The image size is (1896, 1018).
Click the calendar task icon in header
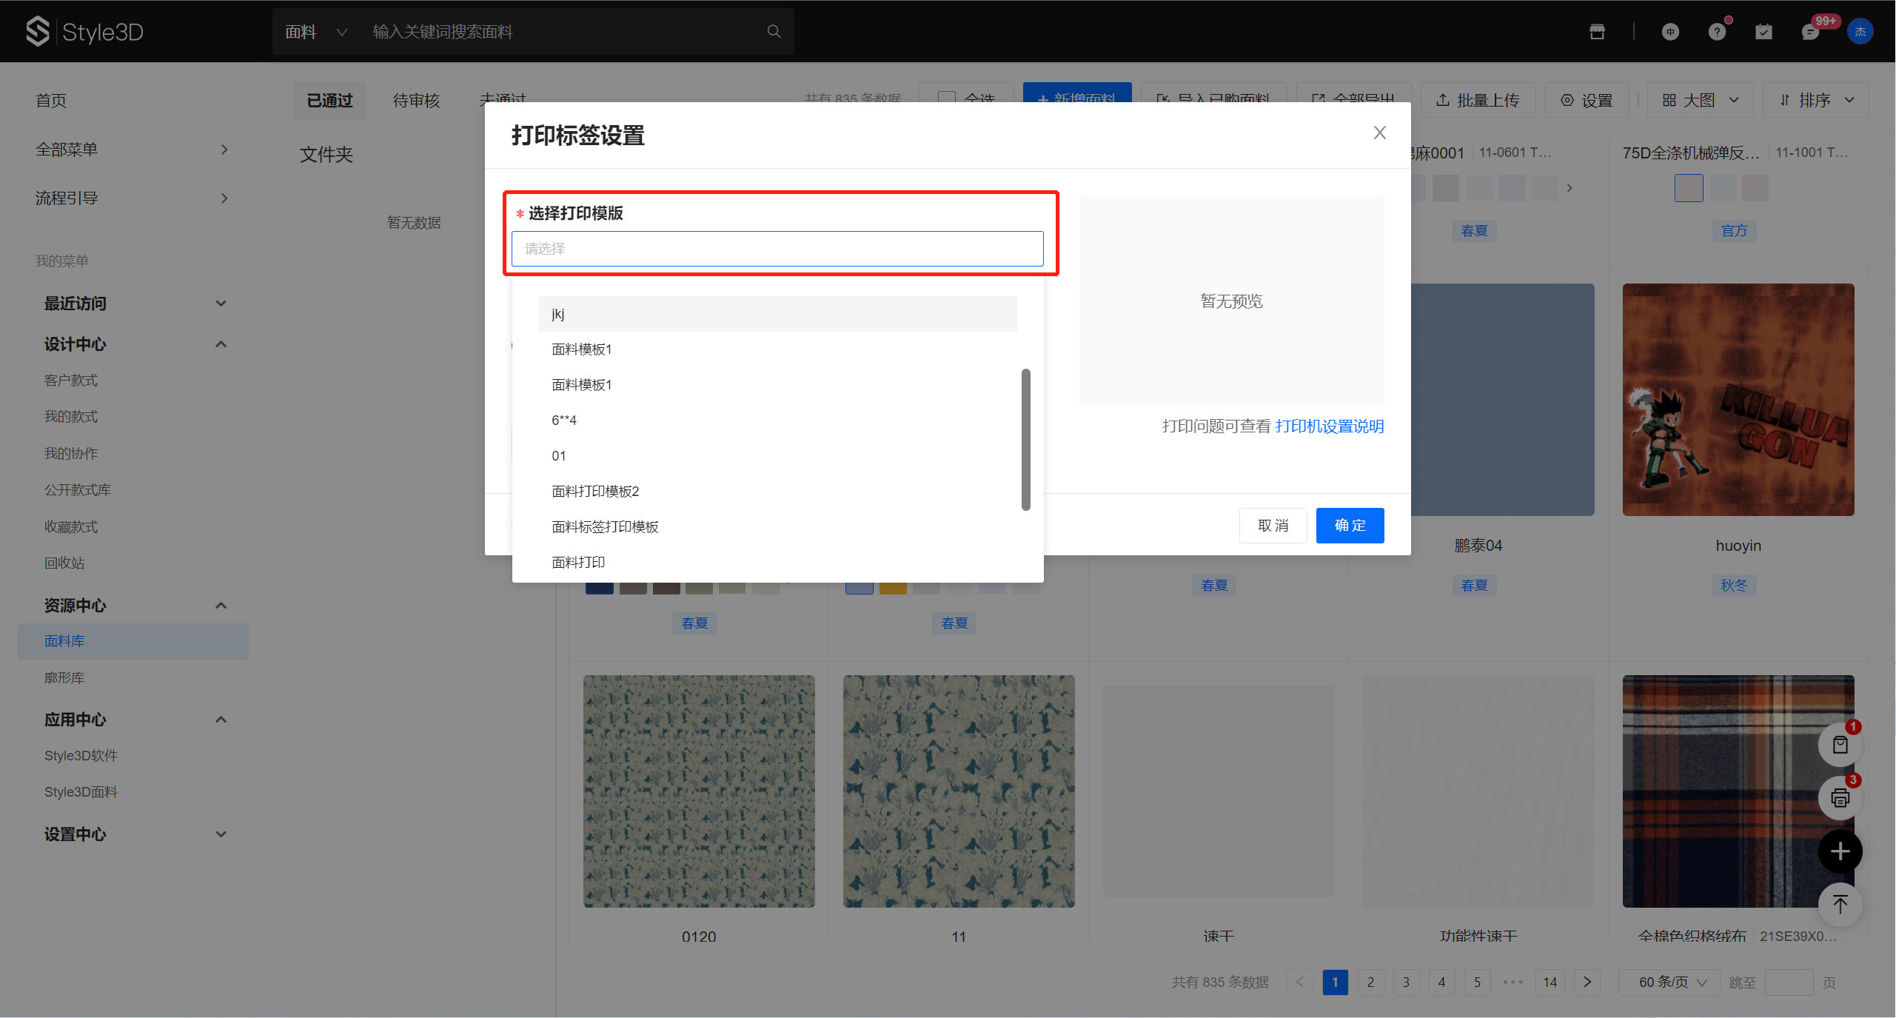(x=1763, y=32)
